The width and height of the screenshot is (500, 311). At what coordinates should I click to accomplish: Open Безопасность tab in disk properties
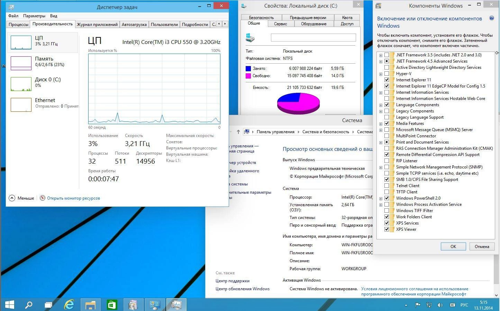coord(261,18)
